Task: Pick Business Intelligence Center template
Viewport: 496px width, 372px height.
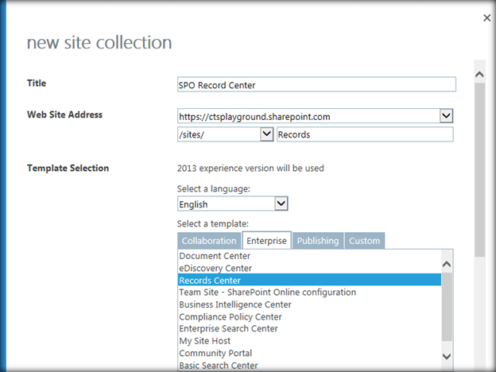Action: (235, 304)
